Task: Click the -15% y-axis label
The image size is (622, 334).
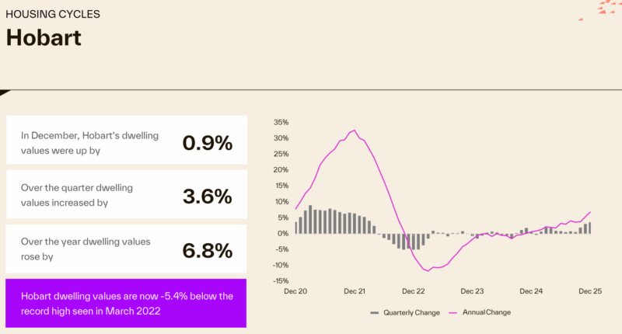Action: point(280,281)
